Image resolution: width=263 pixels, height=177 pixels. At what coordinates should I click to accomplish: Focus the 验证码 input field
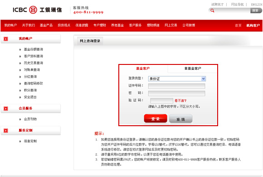[161, 101]
